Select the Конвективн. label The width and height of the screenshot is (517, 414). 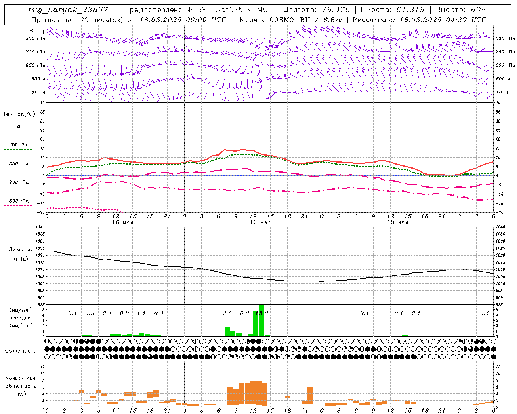[x=21, y=378]
